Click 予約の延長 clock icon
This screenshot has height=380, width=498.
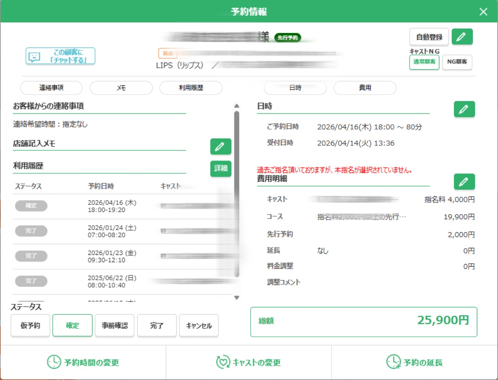(393, 362)
